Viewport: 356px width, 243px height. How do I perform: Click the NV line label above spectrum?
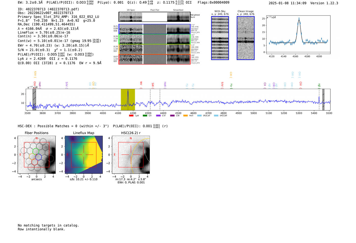141,85
